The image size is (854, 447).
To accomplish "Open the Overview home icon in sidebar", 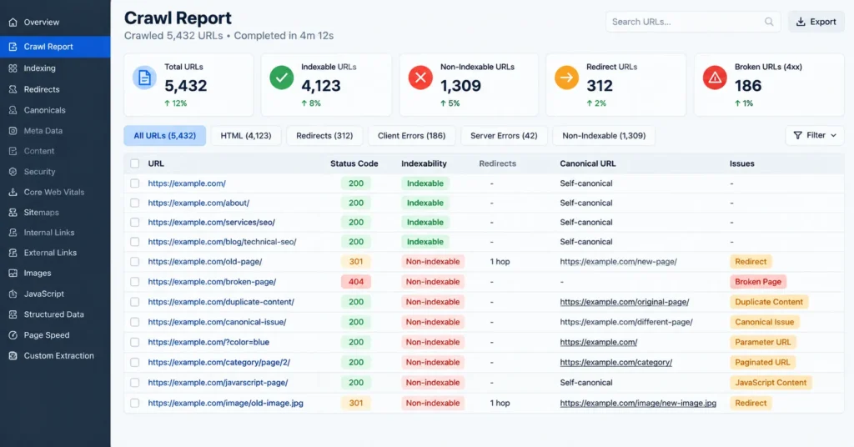I will [x=13, y=23].
